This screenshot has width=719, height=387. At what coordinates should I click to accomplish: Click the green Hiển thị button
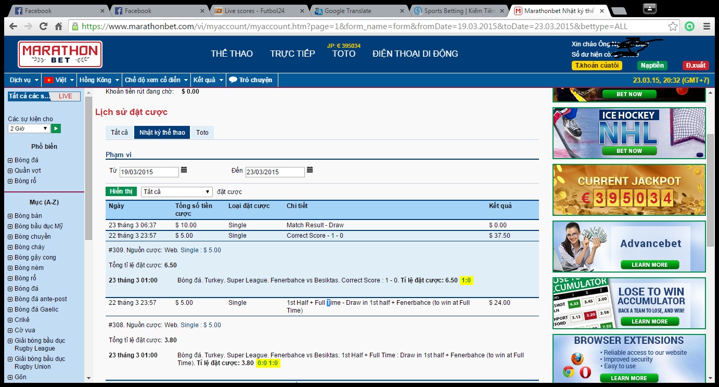[x=121, y=191]
